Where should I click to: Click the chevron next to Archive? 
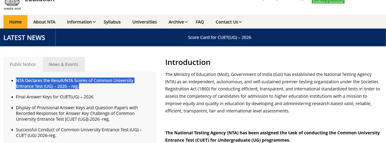186,22
